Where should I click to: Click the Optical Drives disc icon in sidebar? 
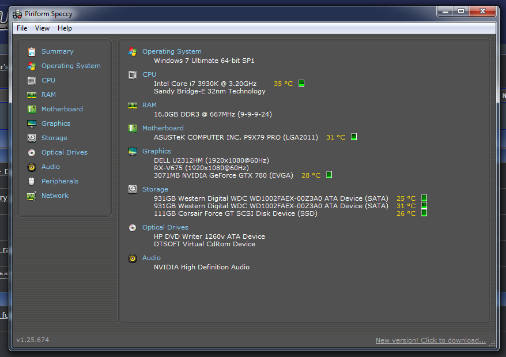point(32,152)
